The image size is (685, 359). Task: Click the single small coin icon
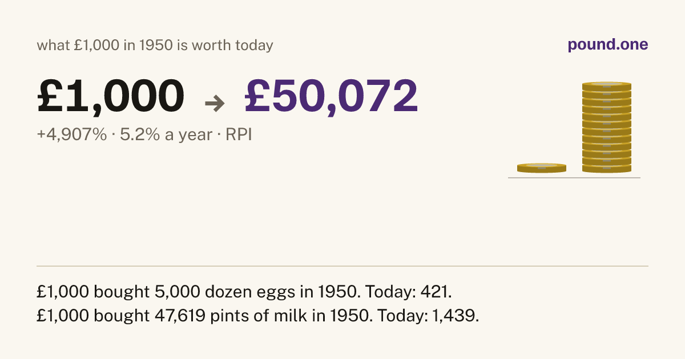(541, 168)
